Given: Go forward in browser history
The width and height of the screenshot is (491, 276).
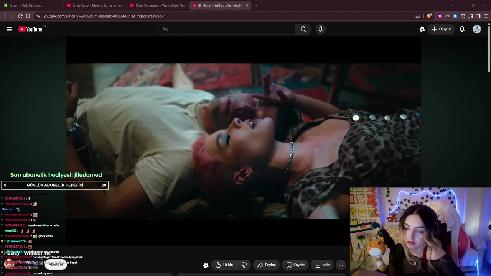Looking at the screenshot, I should pos(12,16).
